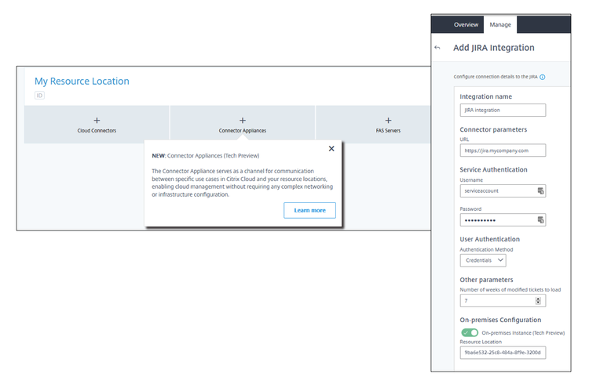Click the credential icon in Username field
589x377 pixels.
coord(540,190)
